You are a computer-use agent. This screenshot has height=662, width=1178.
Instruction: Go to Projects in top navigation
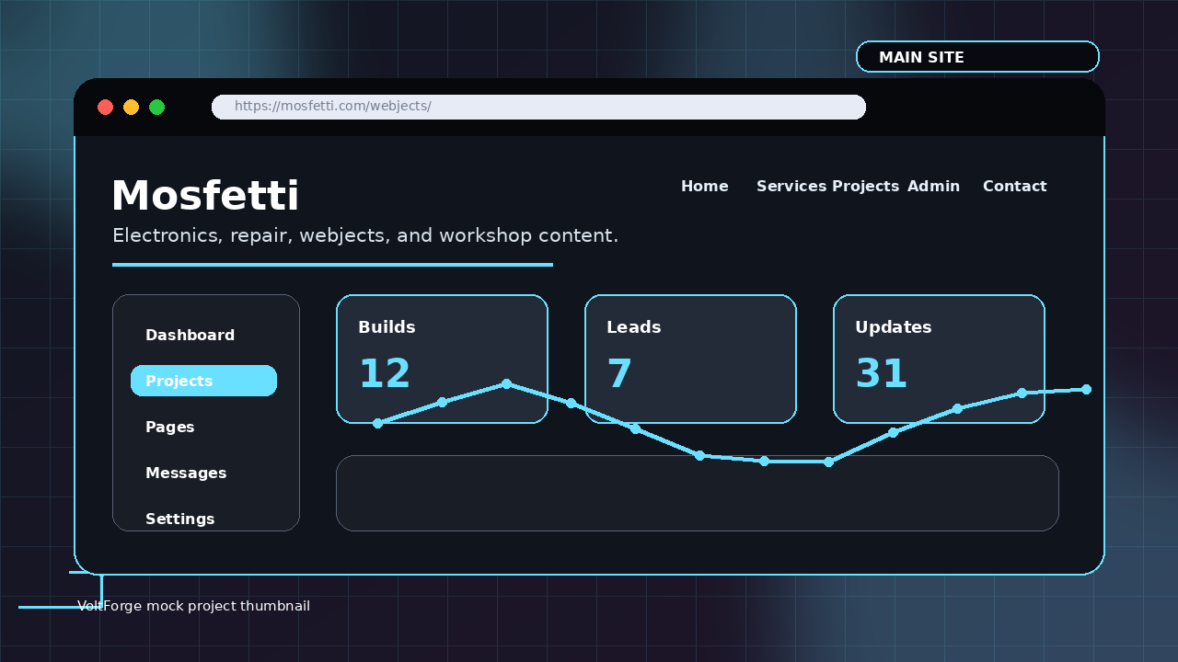865,187
